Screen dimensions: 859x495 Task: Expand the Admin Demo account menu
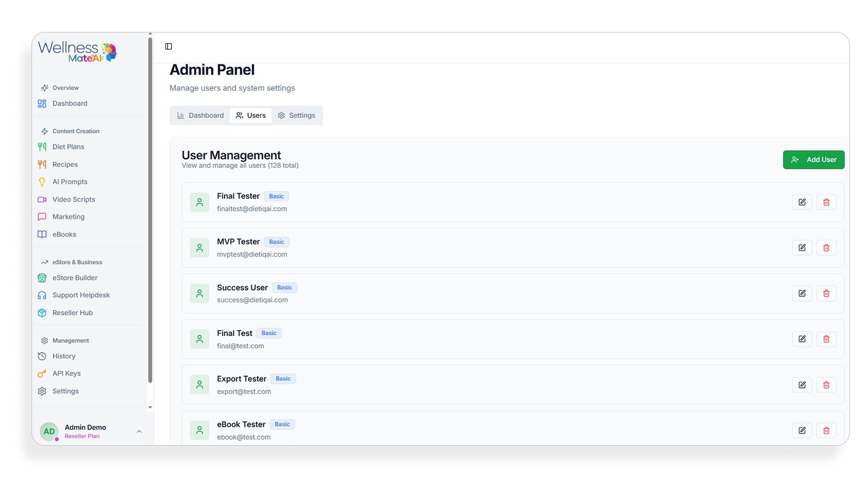[139, 432]
